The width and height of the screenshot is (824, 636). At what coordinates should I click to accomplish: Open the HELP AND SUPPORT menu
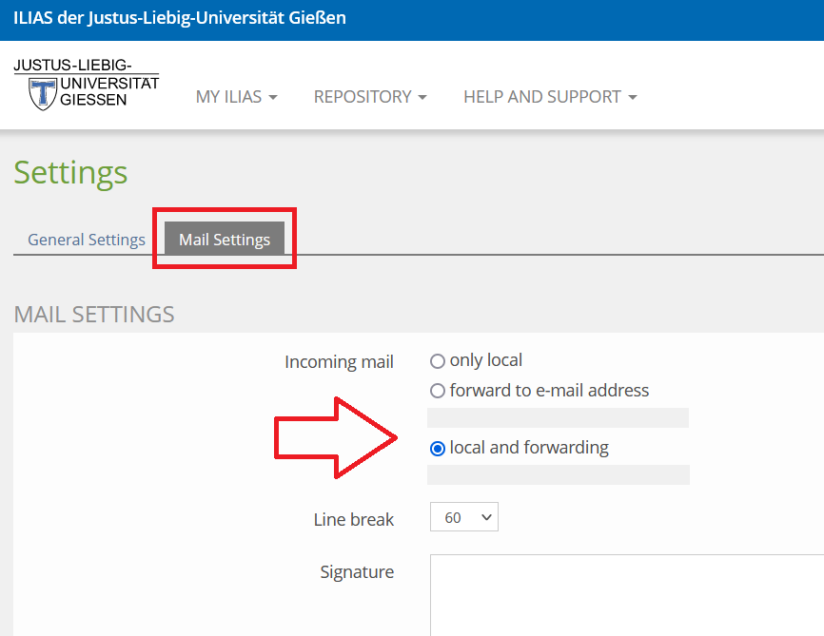542,97
